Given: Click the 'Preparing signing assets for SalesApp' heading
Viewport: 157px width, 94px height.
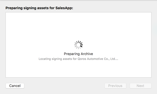Looking at the screenshot, I should tap(39, 8).
